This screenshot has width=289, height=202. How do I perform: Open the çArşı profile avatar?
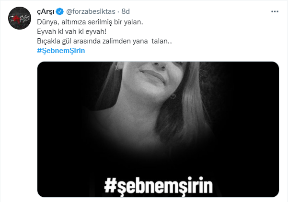click(20, 18)
